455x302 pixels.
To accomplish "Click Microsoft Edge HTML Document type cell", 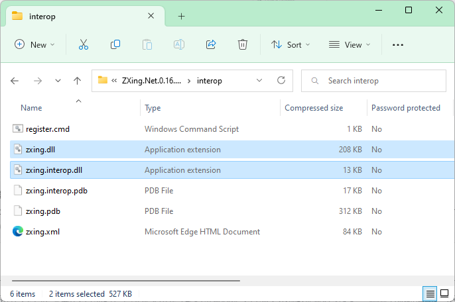I will 202,232.
